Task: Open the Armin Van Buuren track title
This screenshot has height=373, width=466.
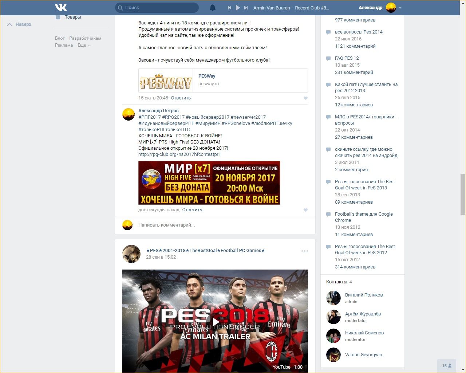Action: pyautogui.click(x=291, y=8)
